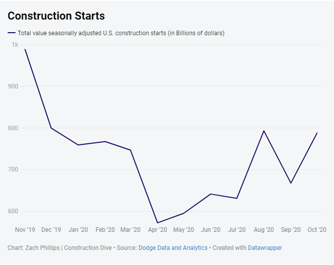Click the 800 y-axis label
Image resolution: width=334 pixels, height=265 pixels.
13,128
